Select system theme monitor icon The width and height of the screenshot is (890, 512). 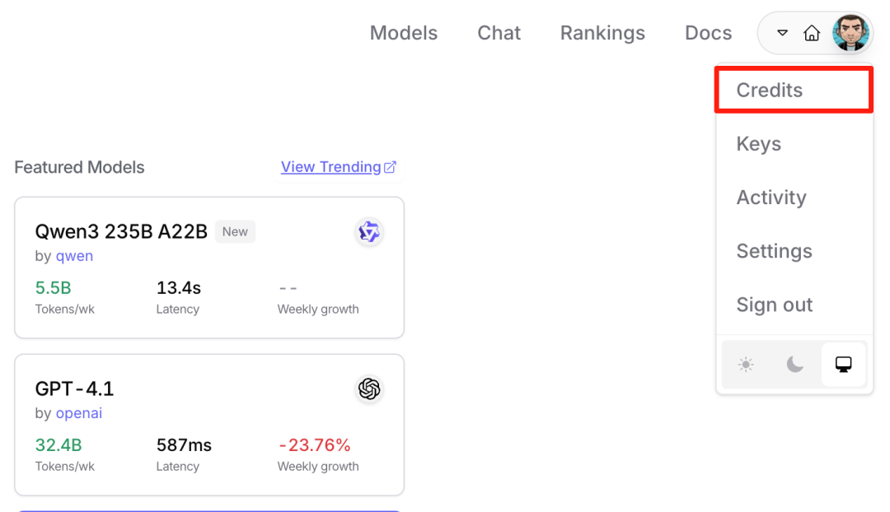843,365
